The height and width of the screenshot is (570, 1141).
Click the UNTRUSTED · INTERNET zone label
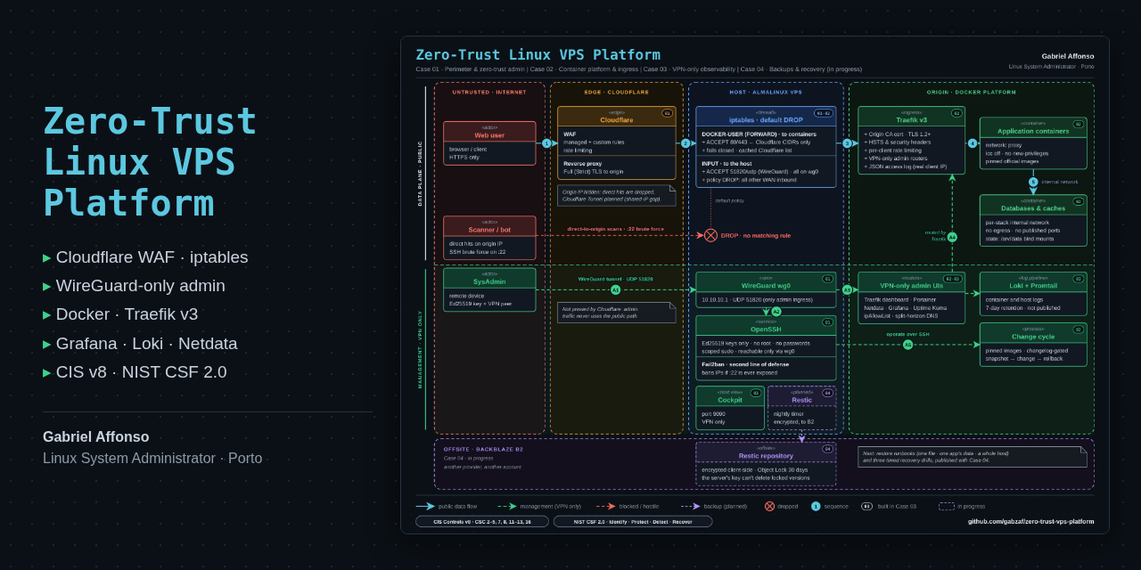489,92
